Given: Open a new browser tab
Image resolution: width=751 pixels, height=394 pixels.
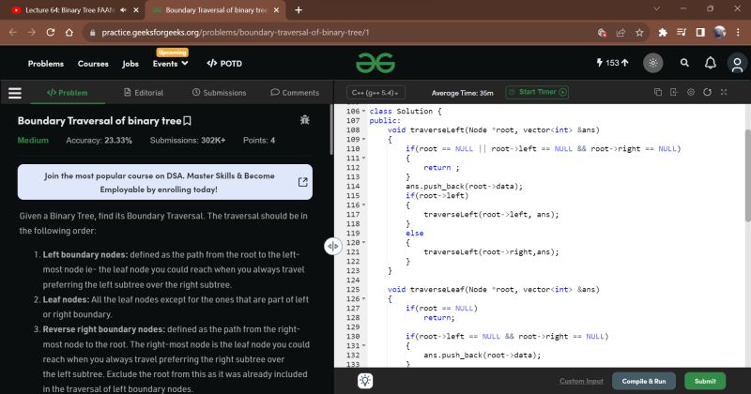Looking at the screenshot, I should point(299,10).
